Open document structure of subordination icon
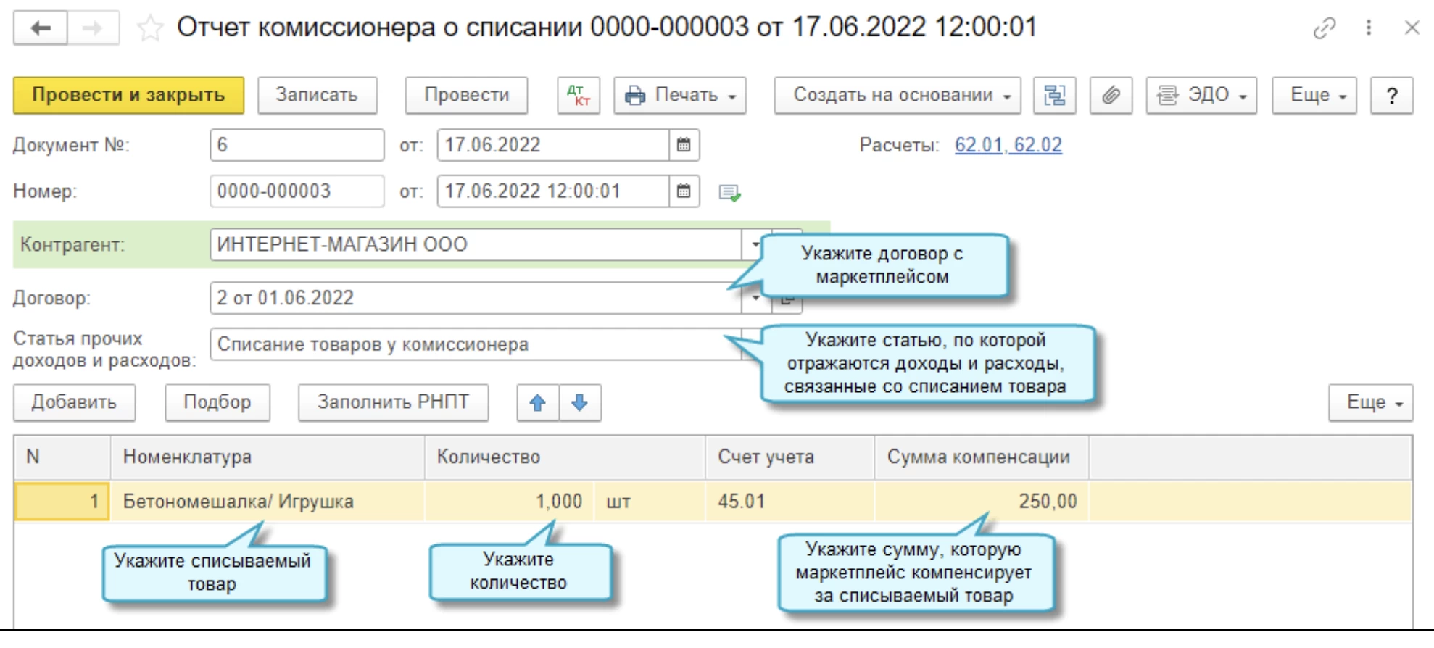 tap(1054, 95)
